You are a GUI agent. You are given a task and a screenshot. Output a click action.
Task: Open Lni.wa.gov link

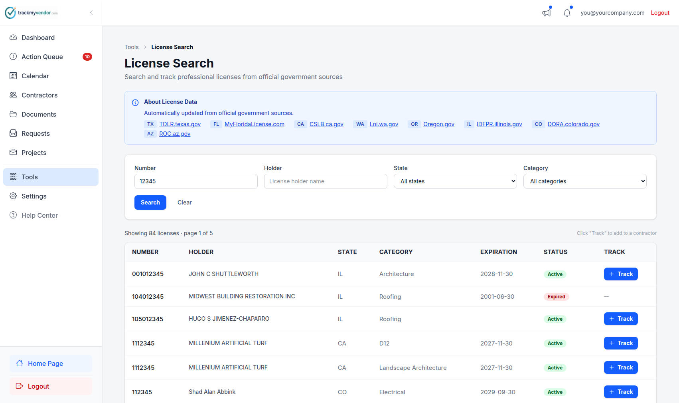(384, 124)
